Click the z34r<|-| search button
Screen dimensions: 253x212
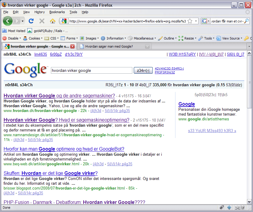click(143, 70)
